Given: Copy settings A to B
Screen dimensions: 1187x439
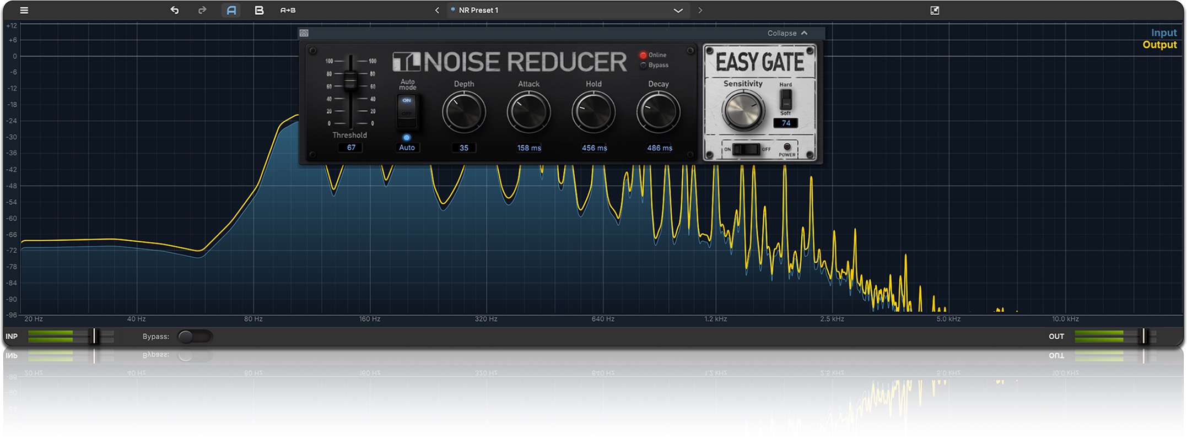Looking at the screenshot, I should click(288, 10).
